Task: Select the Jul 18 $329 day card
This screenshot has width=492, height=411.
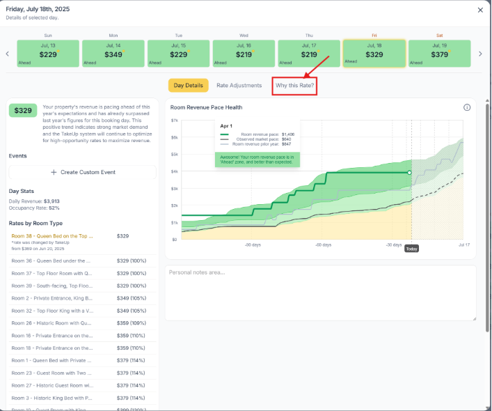Action: point(374,54)
